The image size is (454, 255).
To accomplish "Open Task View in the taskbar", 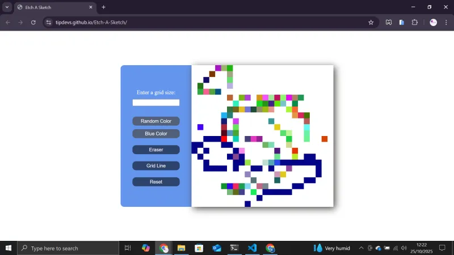I will pos(127,248).
